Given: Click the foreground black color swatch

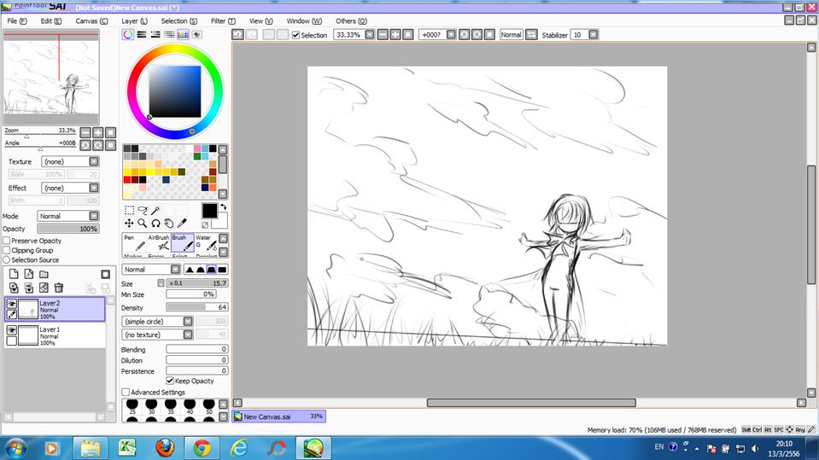Looking at the screenshot, I should pyautogui.click(x=209, y=211).
